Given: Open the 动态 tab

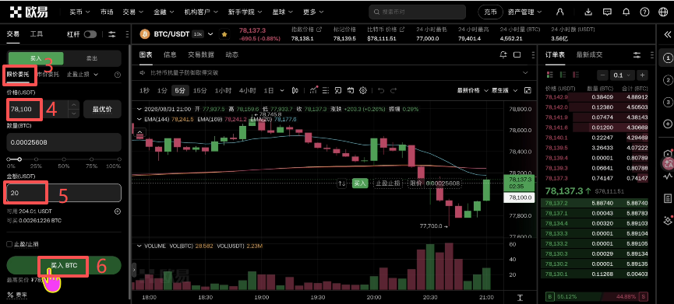Looking at the screenshot, I should (x=231, y=54).
